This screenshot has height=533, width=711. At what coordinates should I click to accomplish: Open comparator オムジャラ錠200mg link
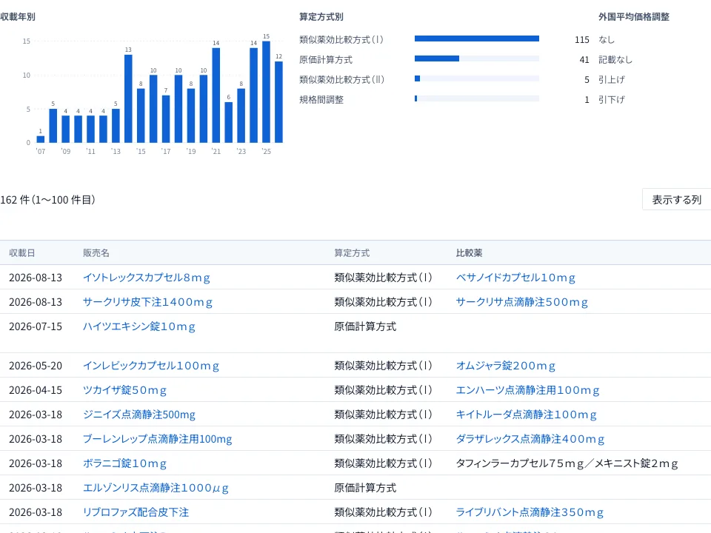506,365
